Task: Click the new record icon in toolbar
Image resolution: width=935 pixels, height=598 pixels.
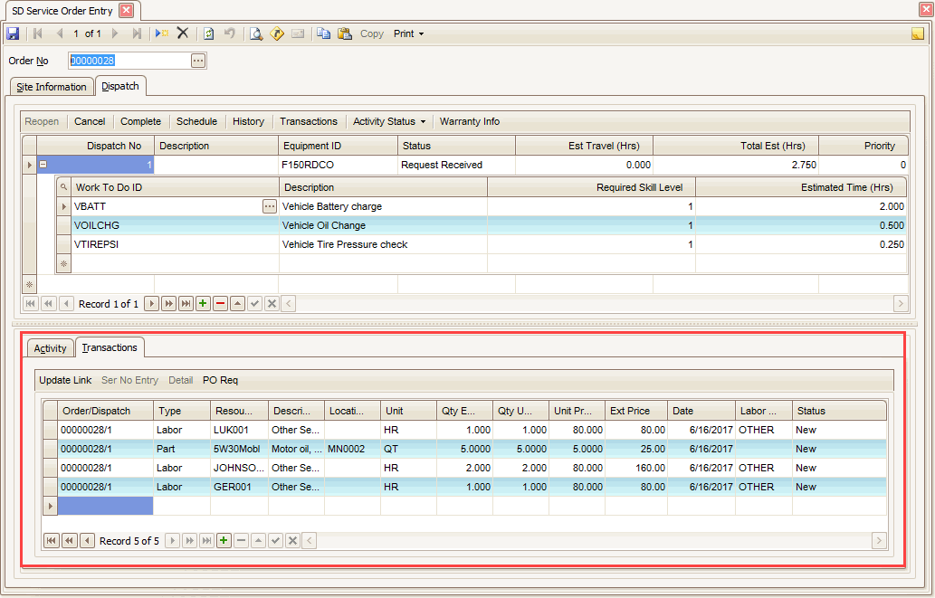Action: point(161,33)
